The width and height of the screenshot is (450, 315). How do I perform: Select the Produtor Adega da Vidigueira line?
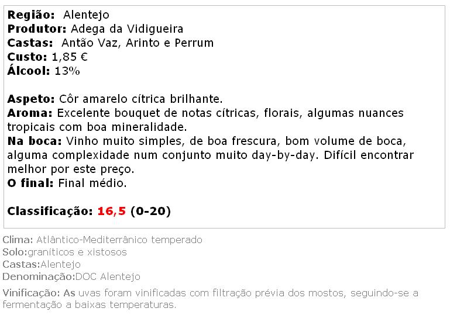(95, 29)
